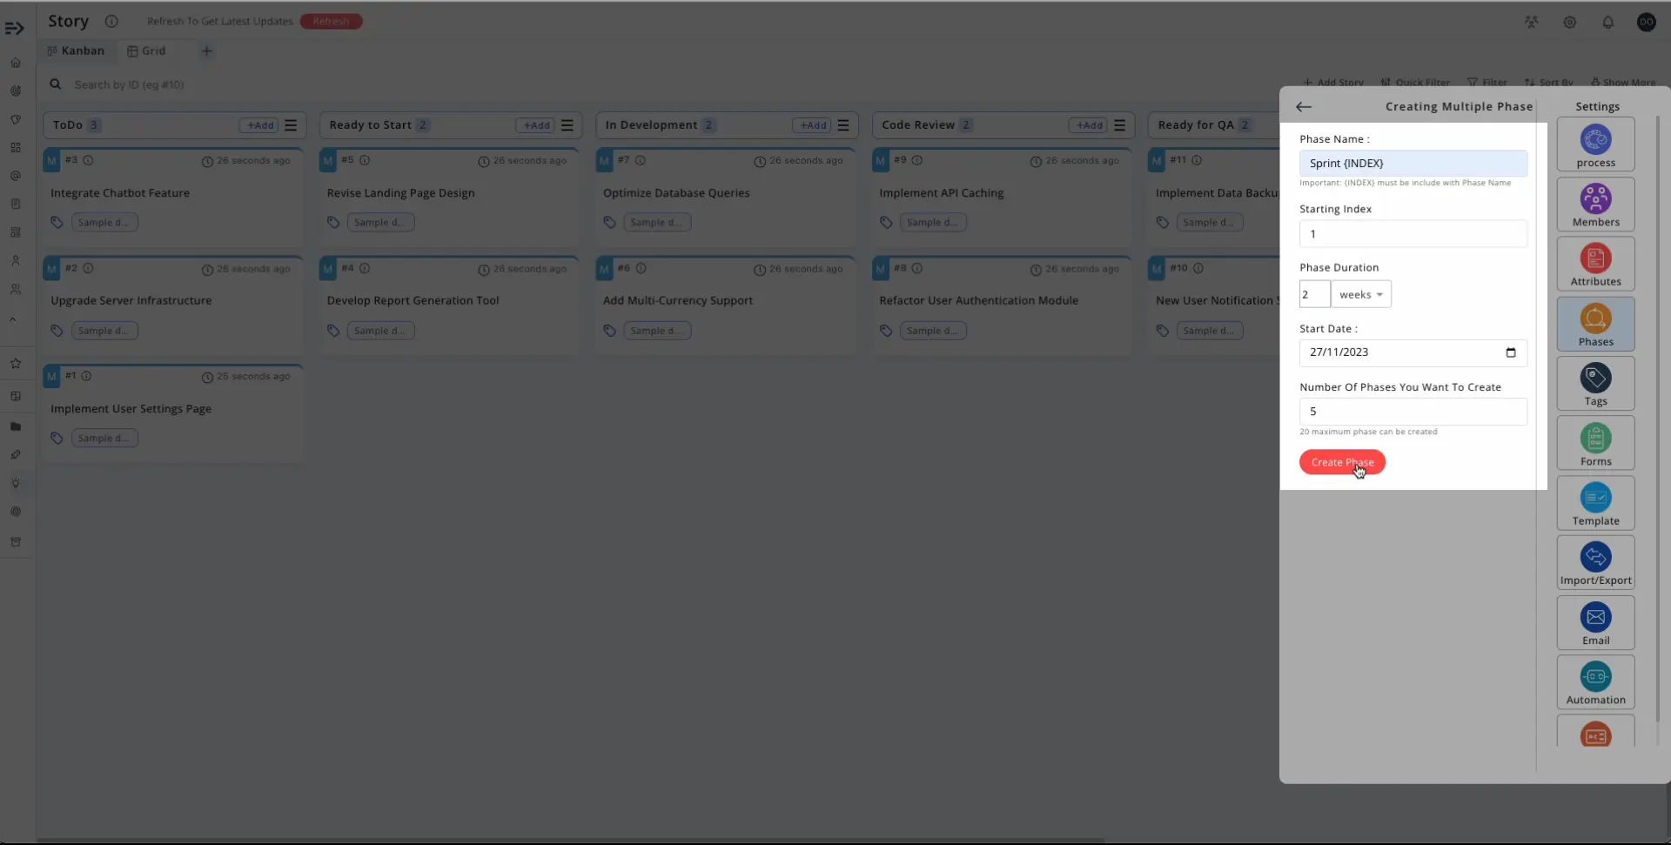The height and width of the screenshot is (845, 1671).
Task: Open the Email settings icon
Action: pos(1595,623)
